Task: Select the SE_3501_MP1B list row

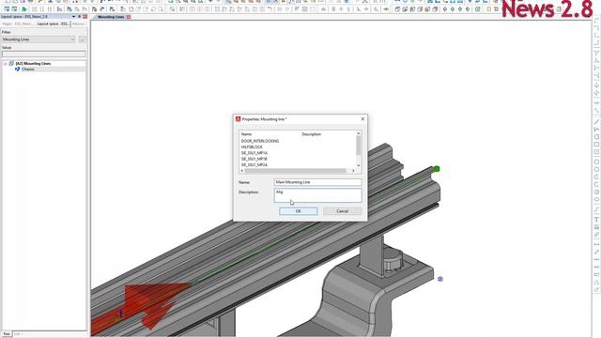Action: [x=254, y=159]
